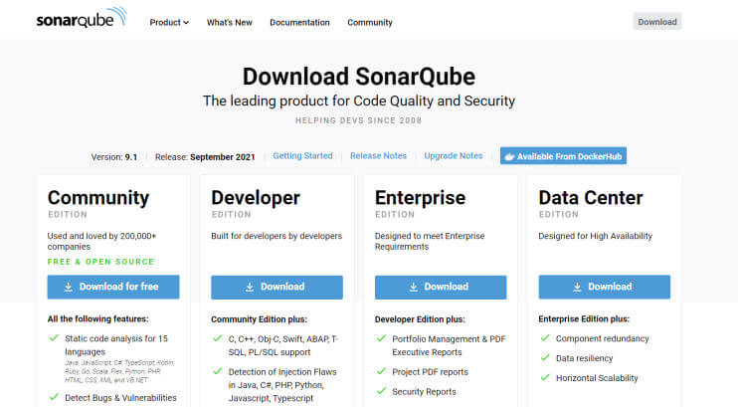Click 'Component redundancy' feature text
The height and width of the screenshot is (407, 738).
coord(602,338)
